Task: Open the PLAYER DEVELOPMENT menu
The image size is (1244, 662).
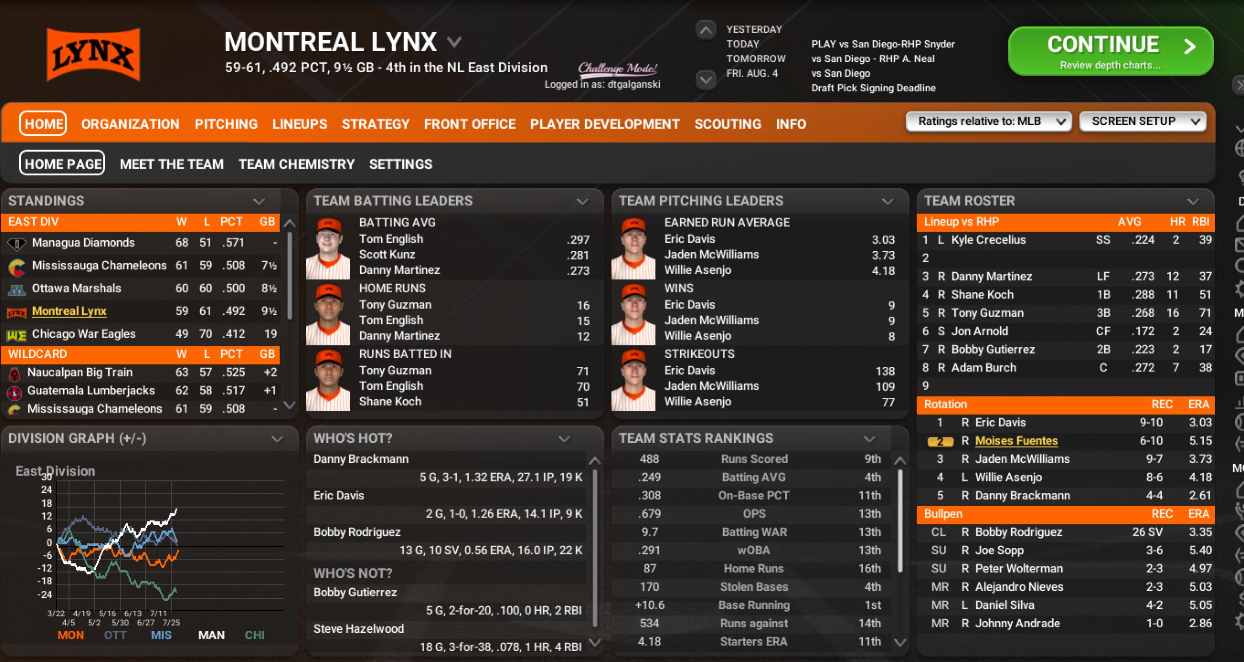Action: (x=604, y=124)
